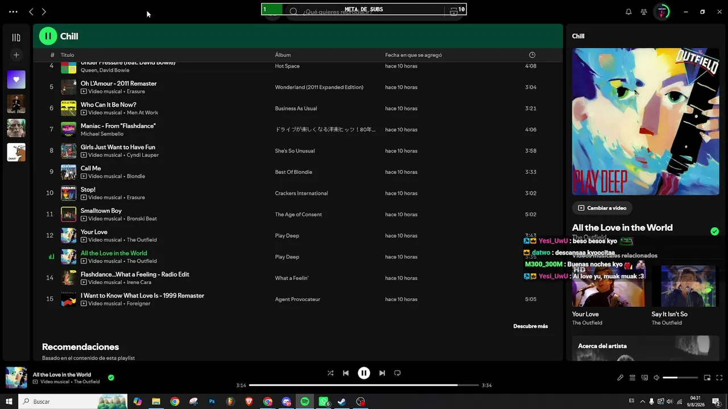Select the Call Me track
This screenshot has width=728, height=409.
[x=90, y=168]
